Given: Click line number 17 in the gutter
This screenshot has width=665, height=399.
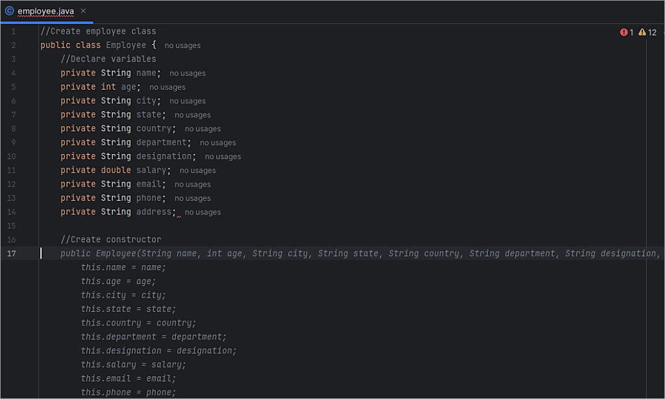Looking at the screenshot, I should coord(14,253).
